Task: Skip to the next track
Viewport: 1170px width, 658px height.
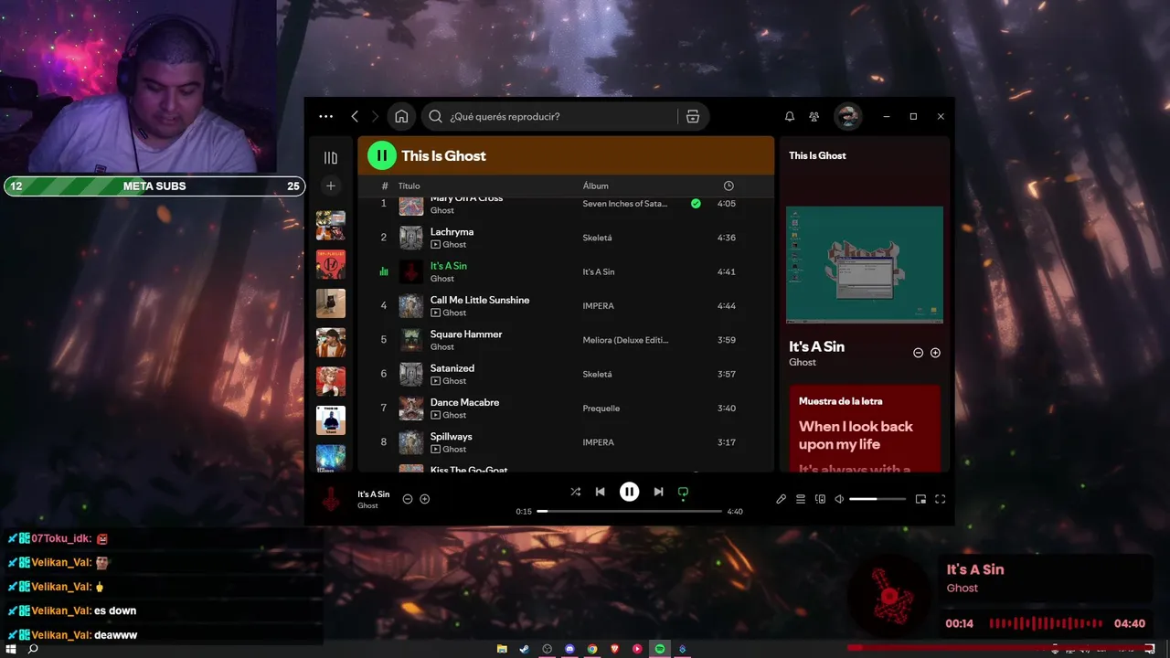Action: click(x=658, y=492)
